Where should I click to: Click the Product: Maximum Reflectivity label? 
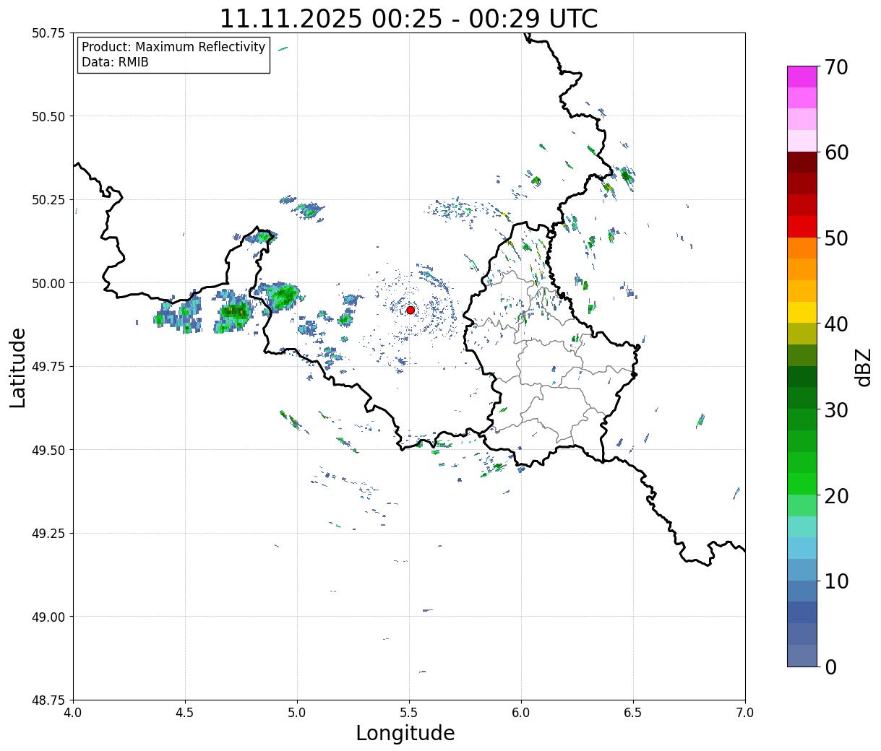pos(173,47)
